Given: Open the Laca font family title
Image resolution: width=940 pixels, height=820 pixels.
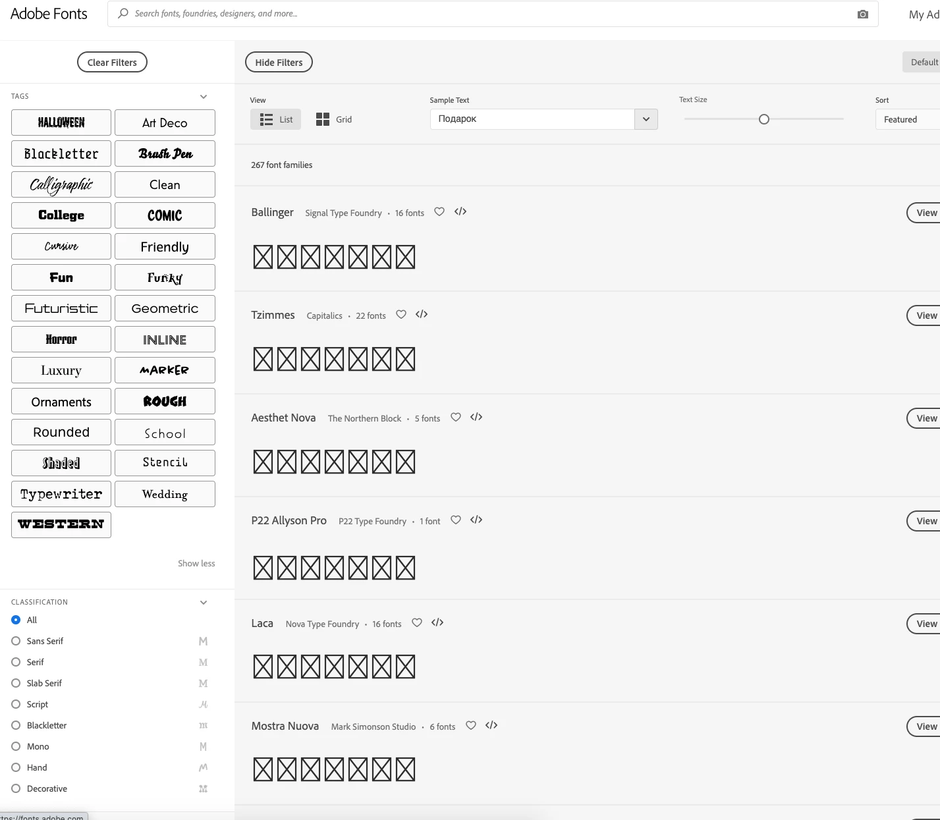Looking at the screenshot, I should [x=262, y=623].
